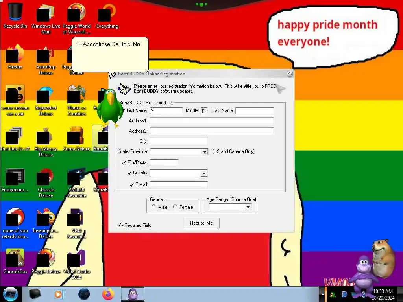Open the Firefox desktop shortcut
The image size is (403, 302).
pyautogui.click(x=15, y=57)
